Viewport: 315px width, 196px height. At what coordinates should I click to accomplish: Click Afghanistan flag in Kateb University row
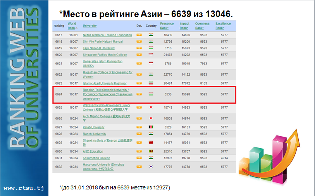[151, 127]
